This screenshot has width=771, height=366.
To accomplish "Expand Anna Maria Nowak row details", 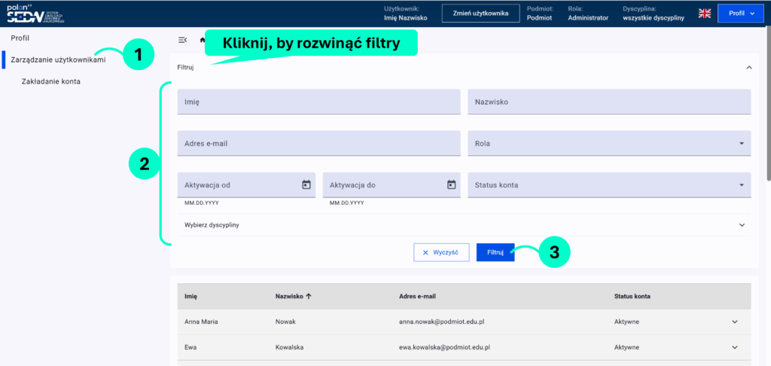I will tap(735, 322).
